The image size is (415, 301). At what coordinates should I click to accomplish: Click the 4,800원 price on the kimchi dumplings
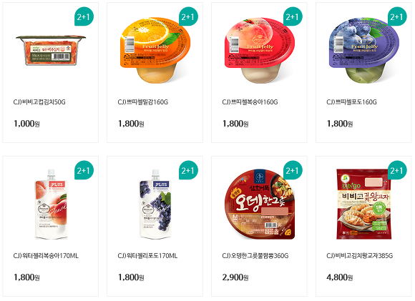point(340,277)
